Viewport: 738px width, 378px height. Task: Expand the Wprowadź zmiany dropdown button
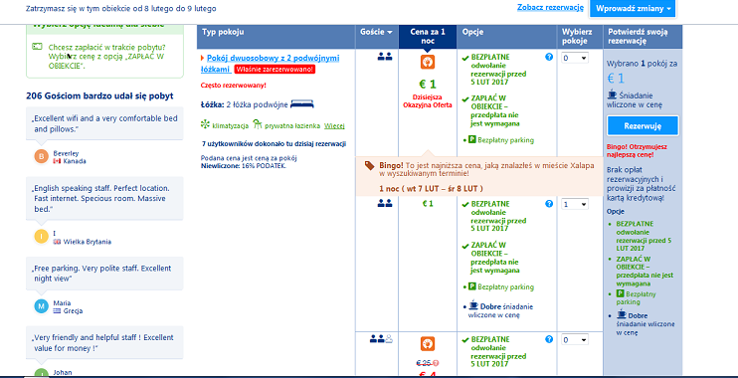633,9
